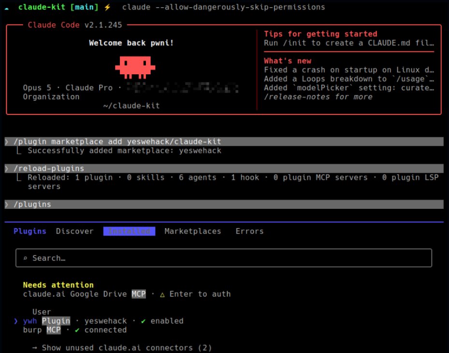
Task: Click the prompt chevron before /reload-plugins
Action: tap(7, 168)
